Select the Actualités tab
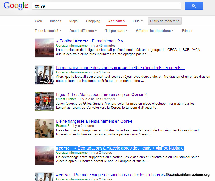The image size is (215, 181). [116, 21]
